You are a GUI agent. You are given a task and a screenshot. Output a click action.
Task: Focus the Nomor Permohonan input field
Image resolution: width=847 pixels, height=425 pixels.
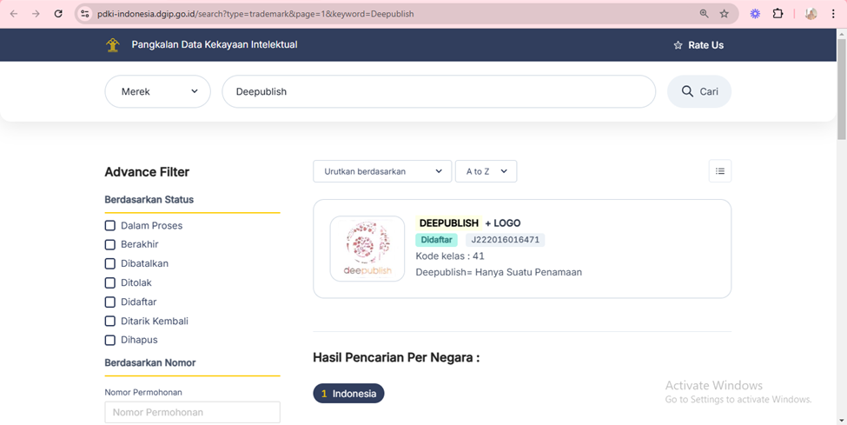pos(192,412)
